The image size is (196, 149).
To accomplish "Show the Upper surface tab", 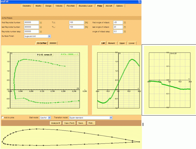I will [122, 43].
